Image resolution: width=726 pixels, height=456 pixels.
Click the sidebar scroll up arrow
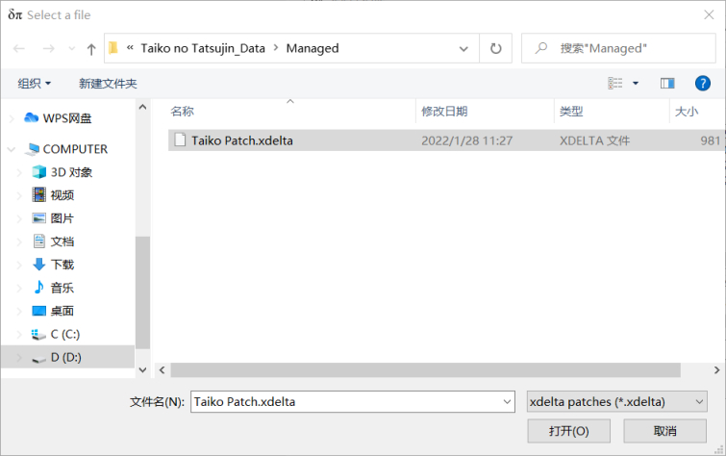click(142, 107)
